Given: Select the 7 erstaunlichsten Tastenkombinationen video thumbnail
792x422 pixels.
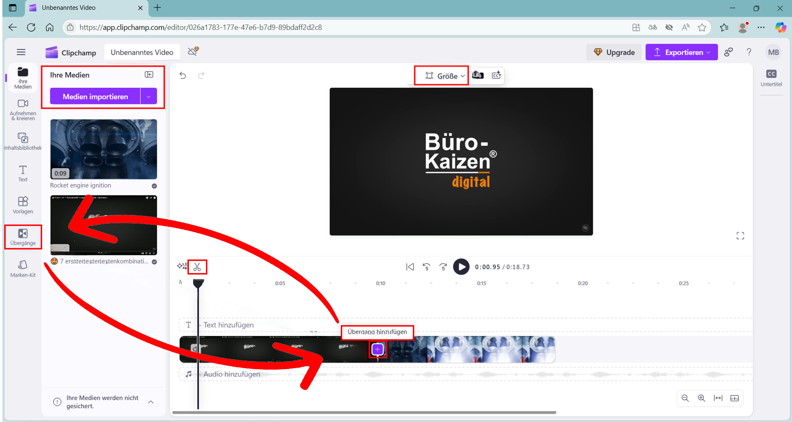Looking at the screenshot, I should tap(104, 225).
